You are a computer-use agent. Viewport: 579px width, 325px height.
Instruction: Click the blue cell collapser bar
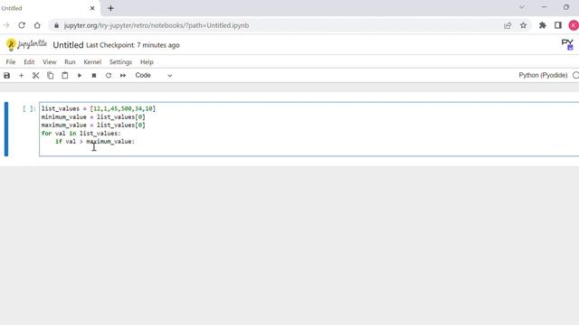[x=6, y=129]
